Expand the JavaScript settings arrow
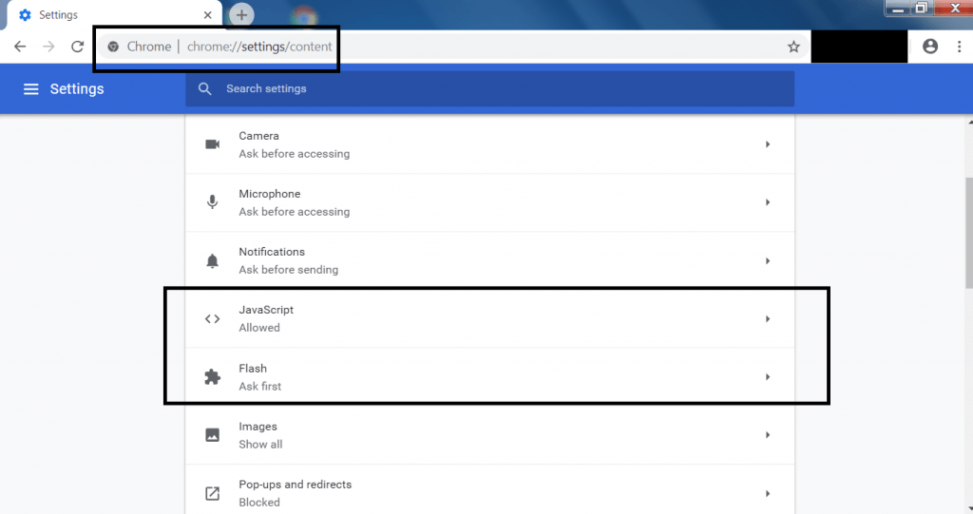Screen dimensions: 973x514 (768, 319)
